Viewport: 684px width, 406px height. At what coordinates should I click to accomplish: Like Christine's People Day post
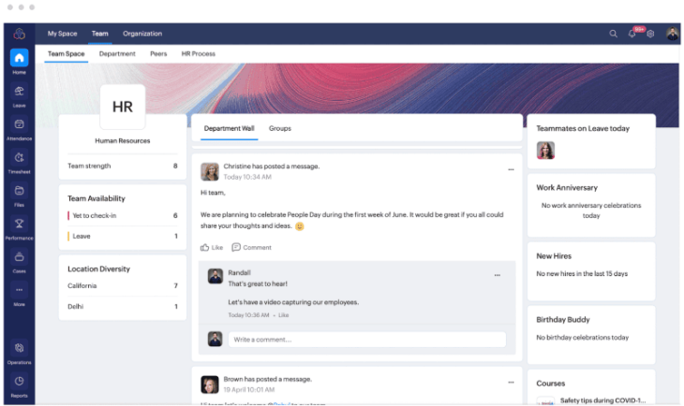tap(212, 248)
